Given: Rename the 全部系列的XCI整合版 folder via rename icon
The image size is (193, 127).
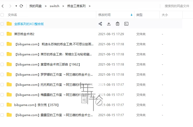Looking at the screenshot, I should pos(126,24).
